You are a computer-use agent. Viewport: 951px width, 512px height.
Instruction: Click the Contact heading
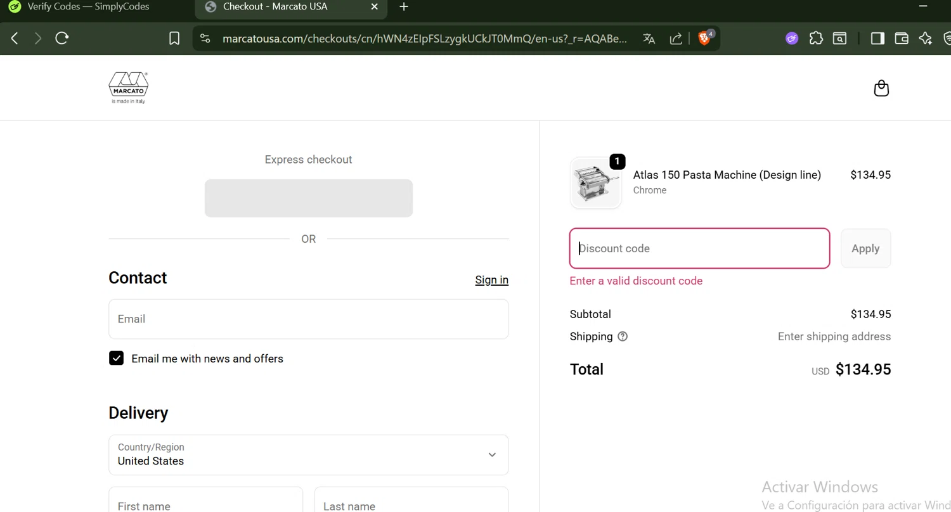click(138, 278)
